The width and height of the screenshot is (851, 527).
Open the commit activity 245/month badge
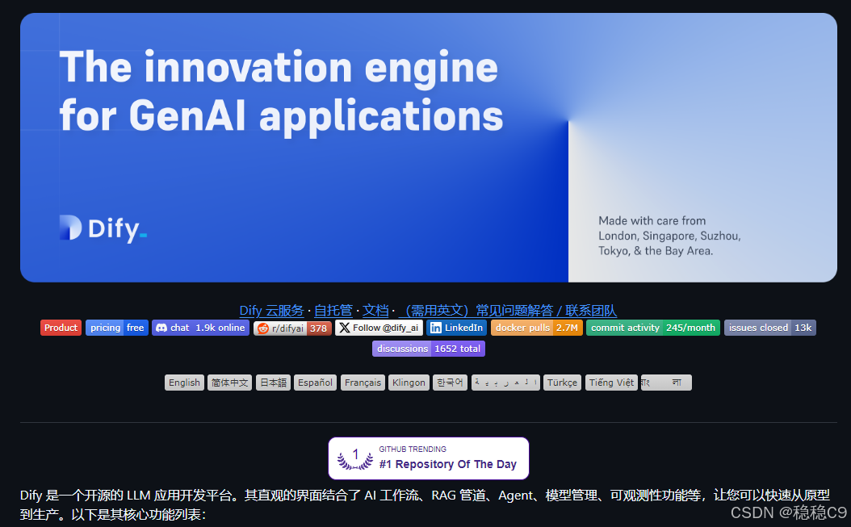coord(653,328)
